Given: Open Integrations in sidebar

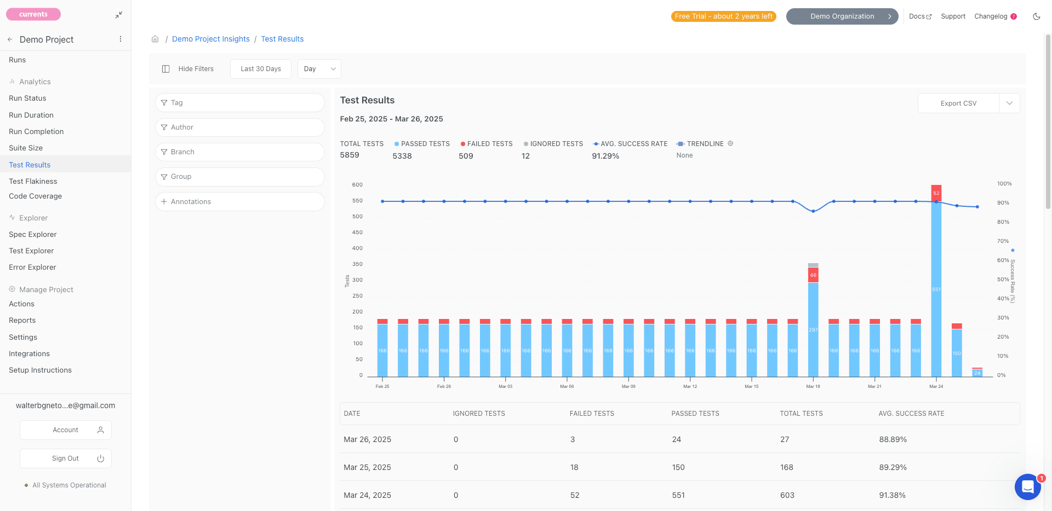Looking at the screenshot, I should pyautogui.click(x=29, y=354).
